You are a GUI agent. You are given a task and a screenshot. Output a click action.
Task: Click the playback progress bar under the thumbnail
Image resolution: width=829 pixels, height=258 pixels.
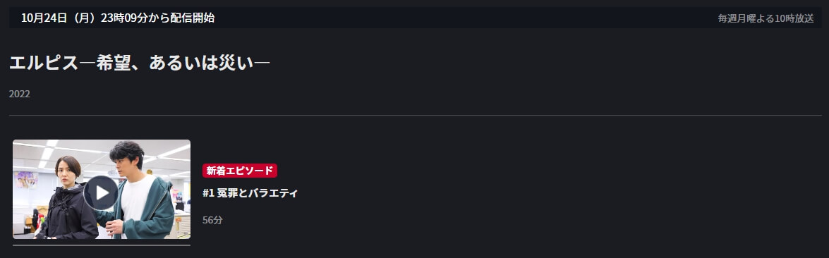(102, 245)
